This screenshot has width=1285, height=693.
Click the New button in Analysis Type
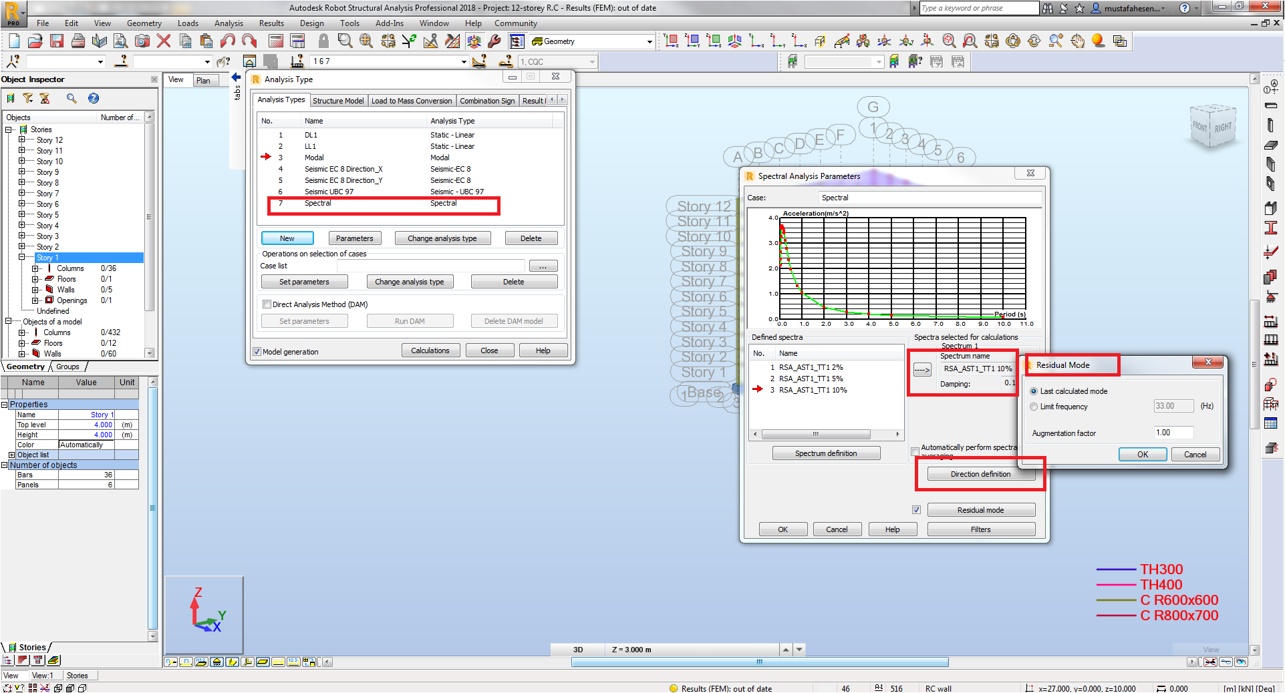(x=287, y=238)
